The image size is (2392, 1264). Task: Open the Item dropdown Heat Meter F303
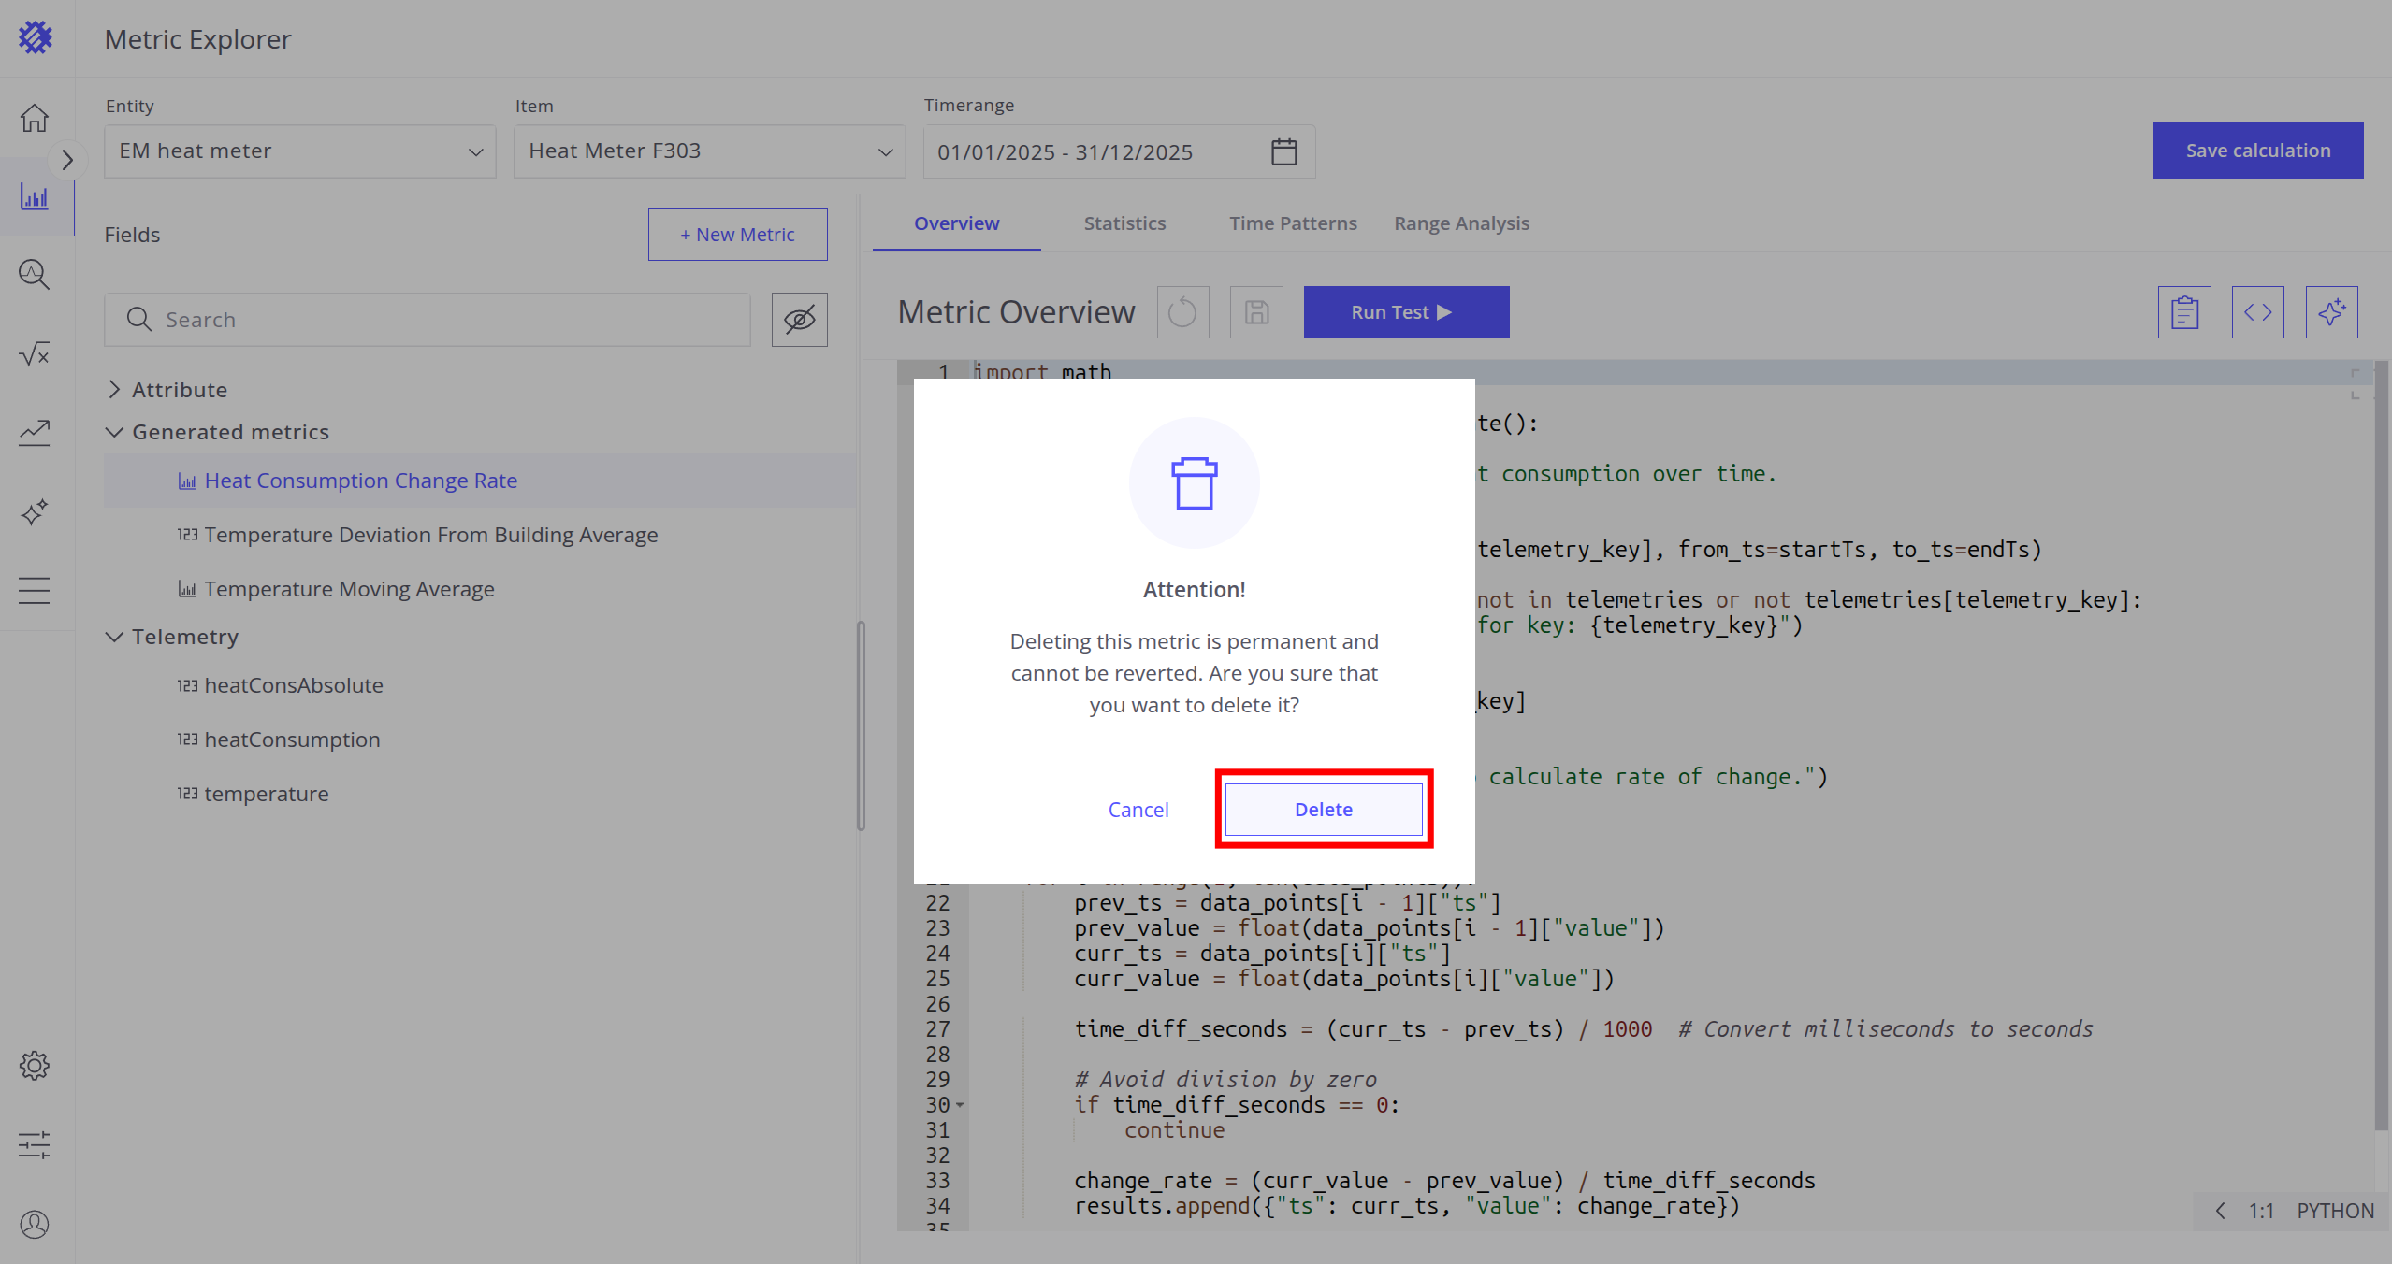click(x=709, y=151)
